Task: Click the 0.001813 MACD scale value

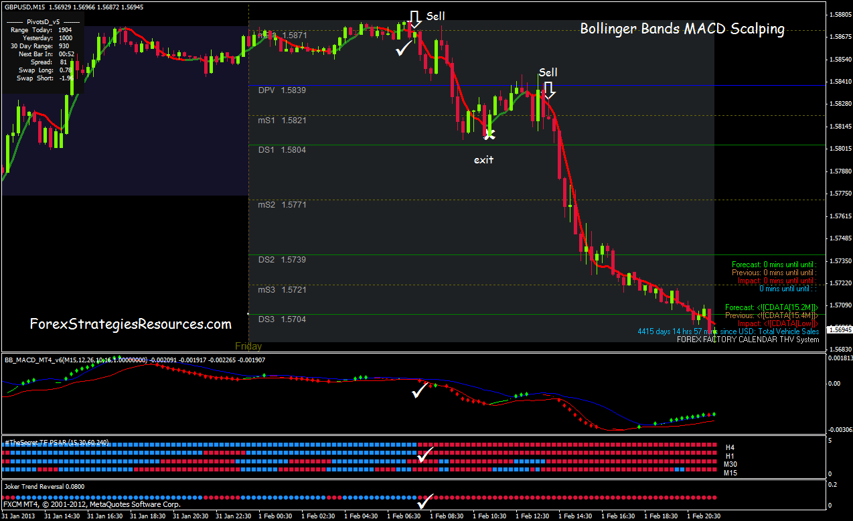Action: [x=840, y=358]
